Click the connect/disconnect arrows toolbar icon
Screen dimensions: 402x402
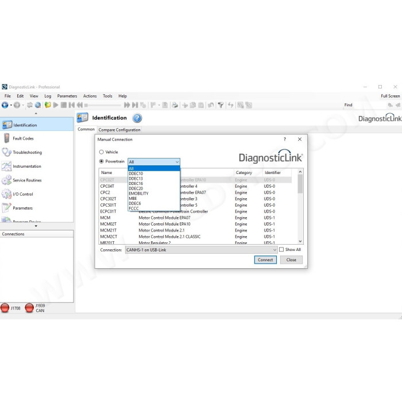pos(30,105)
